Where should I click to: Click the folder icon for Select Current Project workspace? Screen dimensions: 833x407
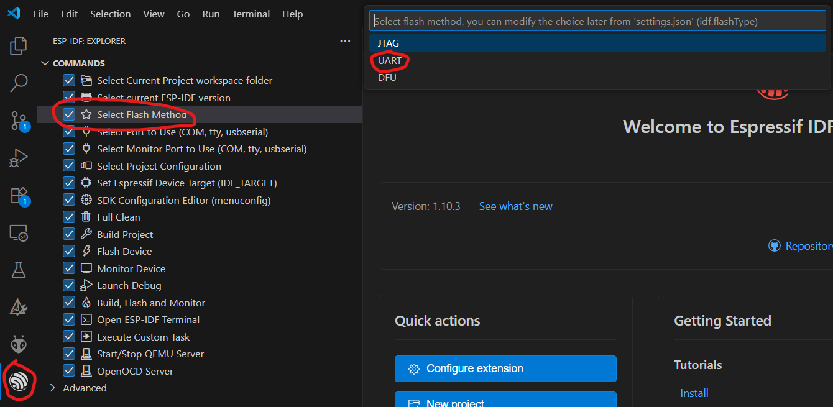pos(86,81)
